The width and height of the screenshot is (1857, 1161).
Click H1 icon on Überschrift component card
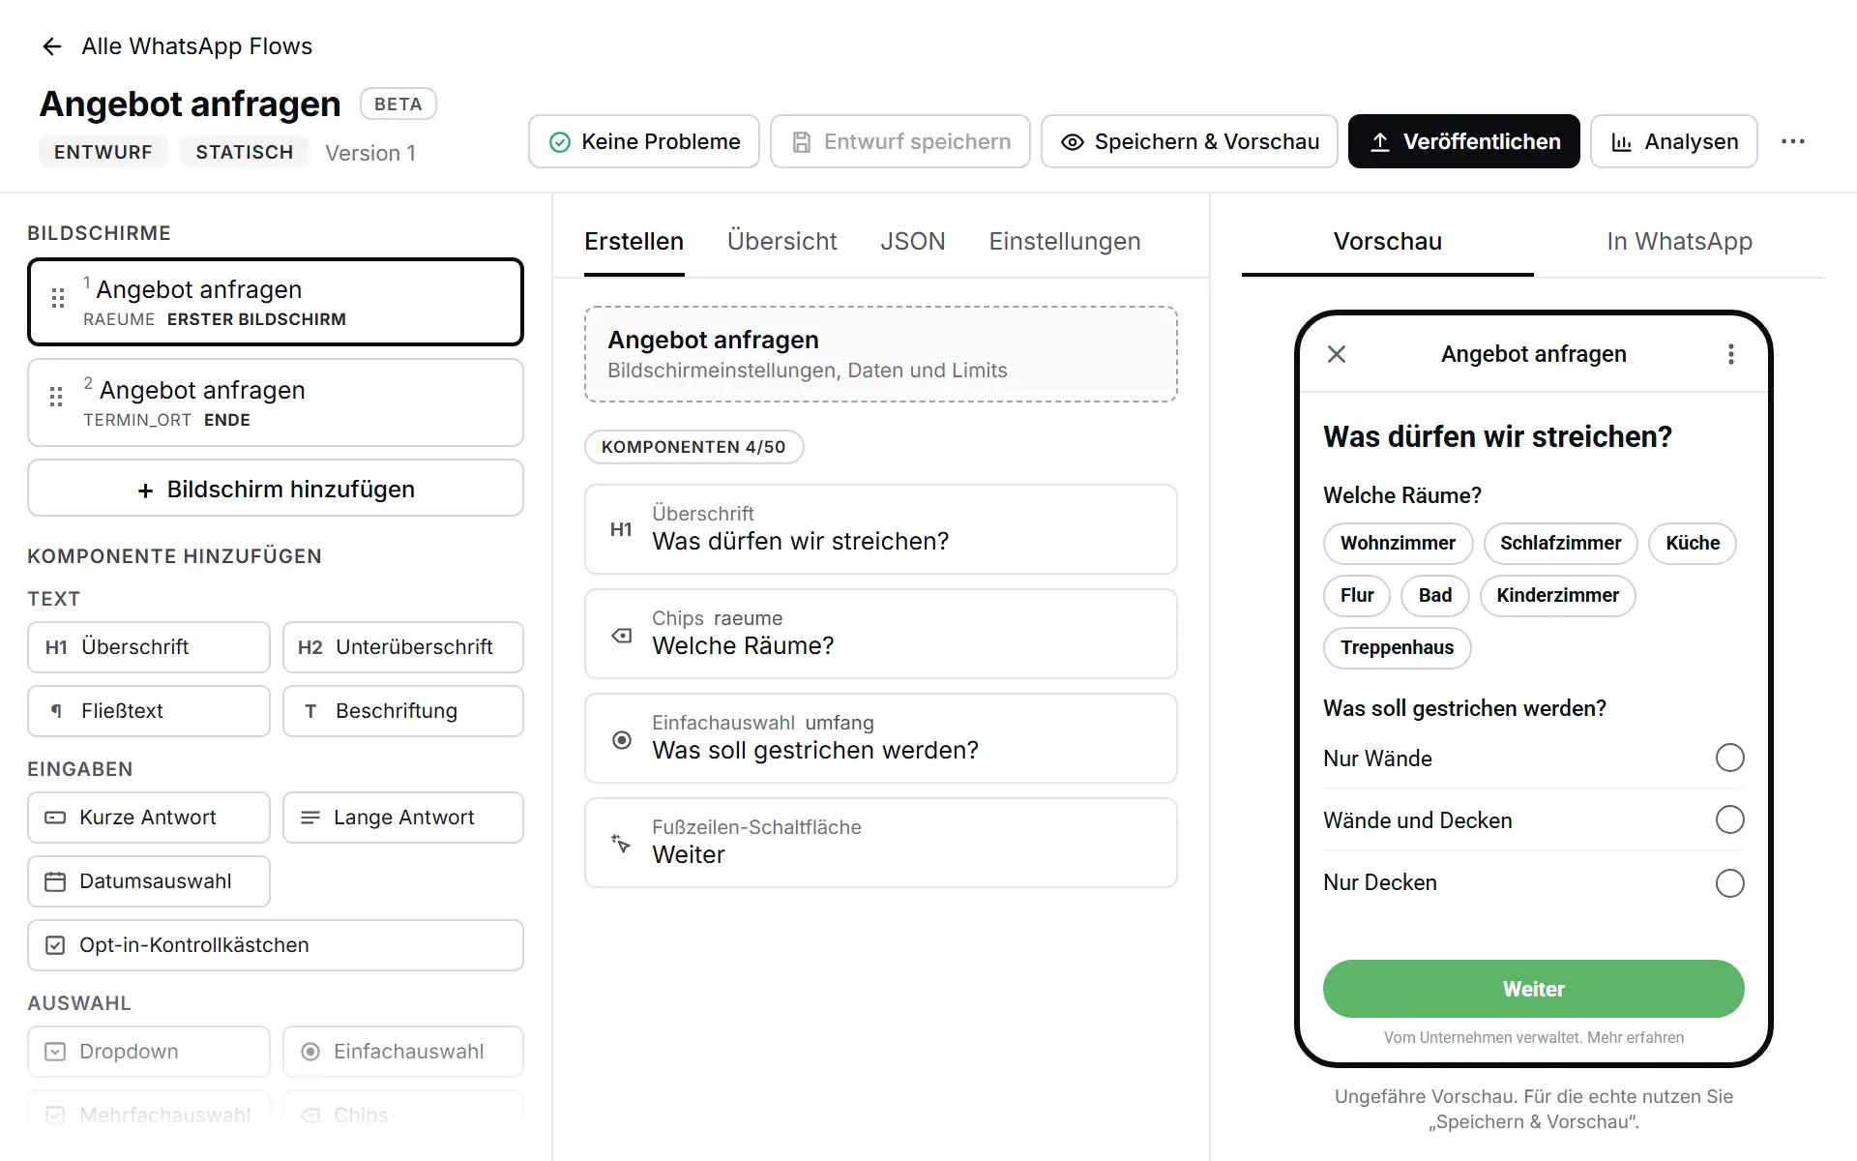(621, 529)
